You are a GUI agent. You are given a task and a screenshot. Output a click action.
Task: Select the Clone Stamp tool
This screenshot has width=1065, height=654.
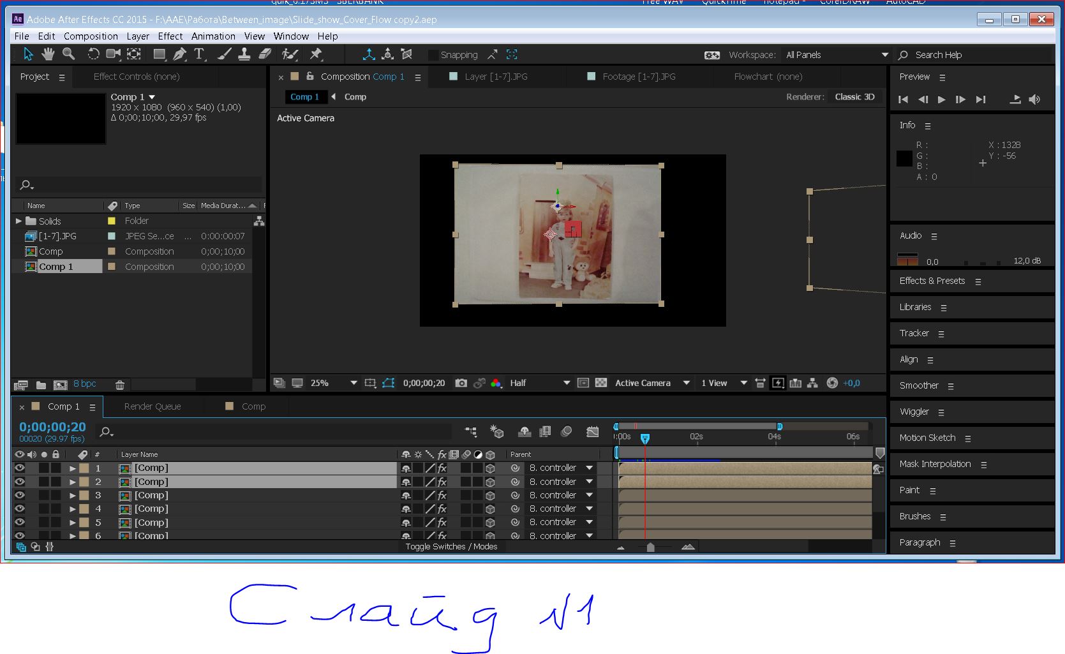244,54
